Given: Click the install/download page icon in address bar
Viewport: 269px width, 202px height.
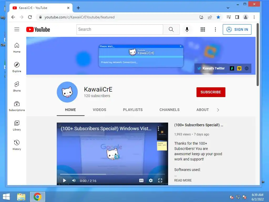Looking at the screenshot, I should (201, 17).
